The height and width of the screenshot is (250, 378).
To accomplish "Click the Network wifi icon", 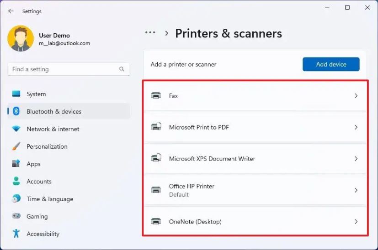I will click(16, 129).
